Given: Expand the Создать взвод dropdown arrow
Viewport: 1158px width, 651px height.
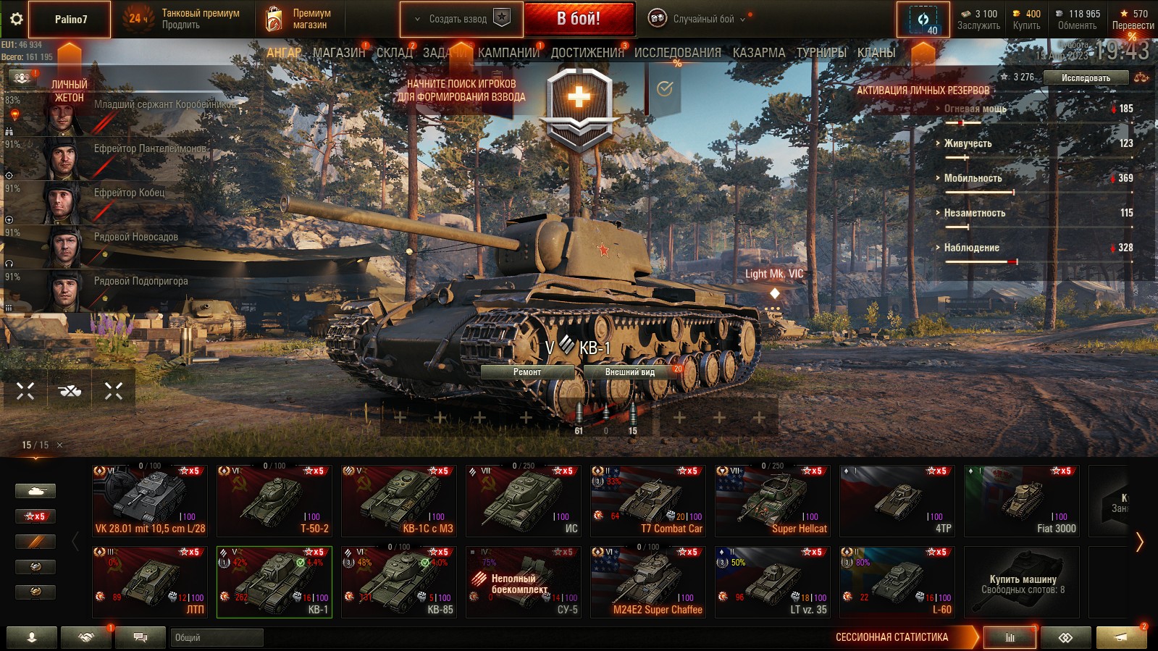Looking at the screenshot, I should pyautogui.click(x=417, y=20).
